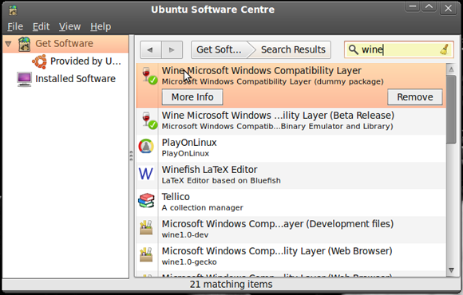Screen dimensions: 463x295
Task: Select the Winefish LaTeX Editor result
Action: pyautogui.click(x=291, y=175)
